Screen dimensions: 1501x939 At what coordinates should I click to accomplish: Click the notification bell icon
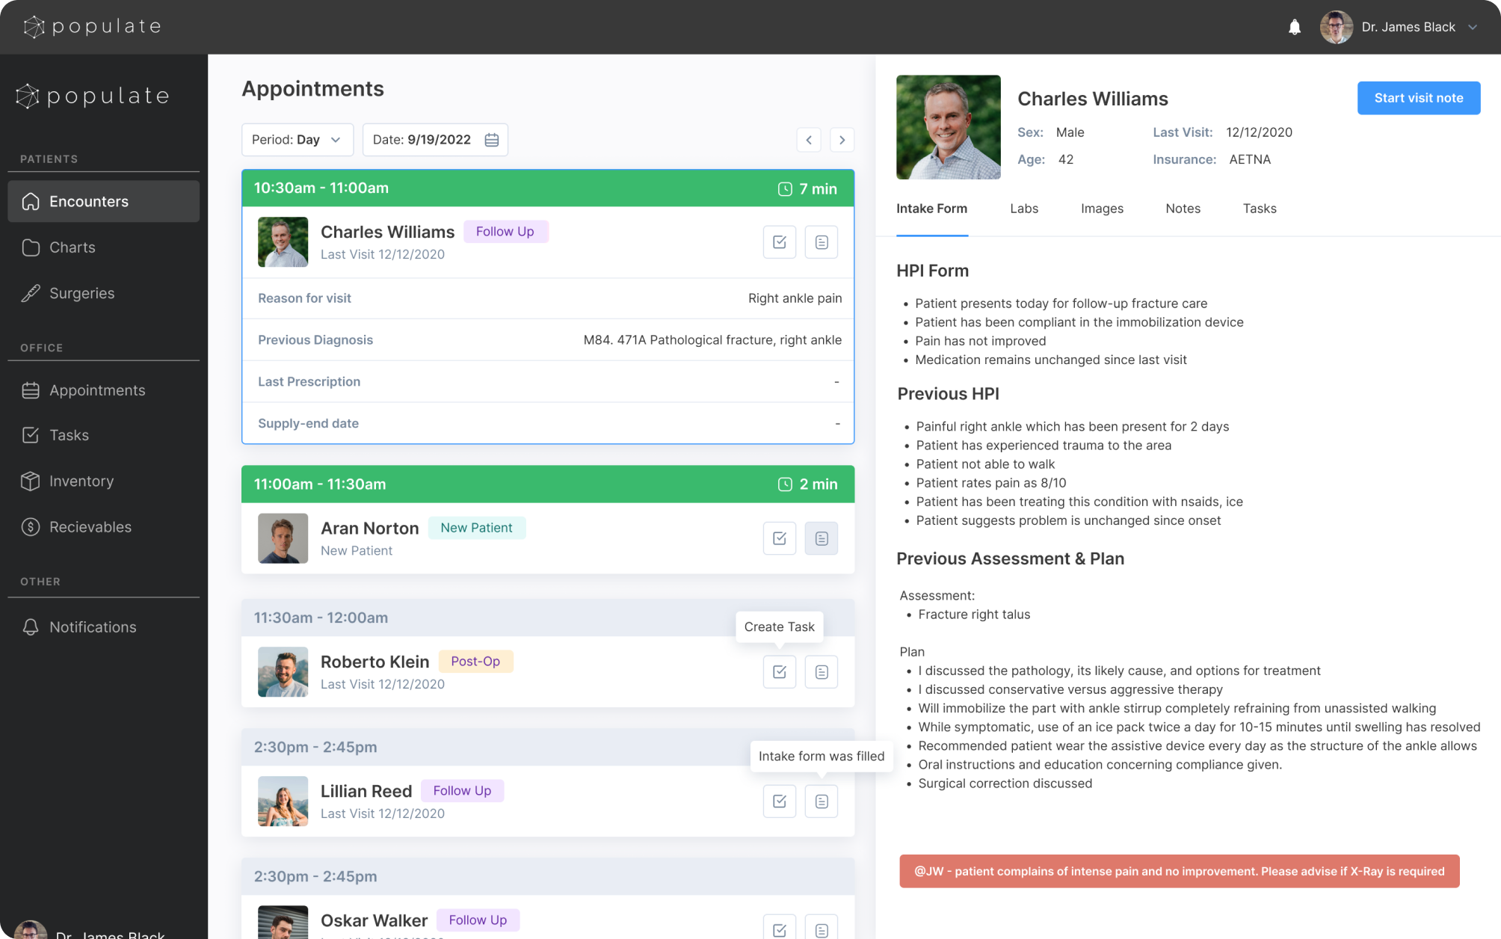coord(1295,26)
